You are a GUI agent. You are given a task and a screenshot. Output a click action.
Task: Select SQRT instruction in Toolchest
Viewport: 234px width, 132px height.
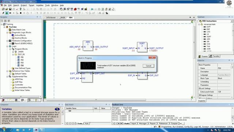point(209,37)
